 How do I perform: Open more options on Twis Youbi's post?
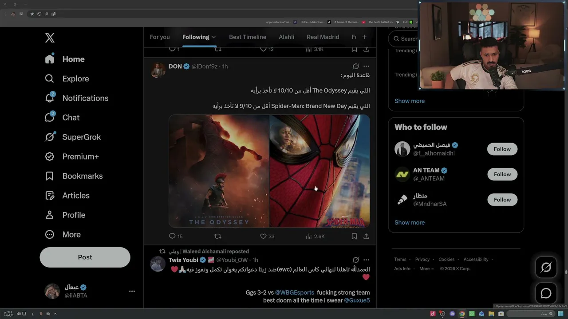point(366,260)
